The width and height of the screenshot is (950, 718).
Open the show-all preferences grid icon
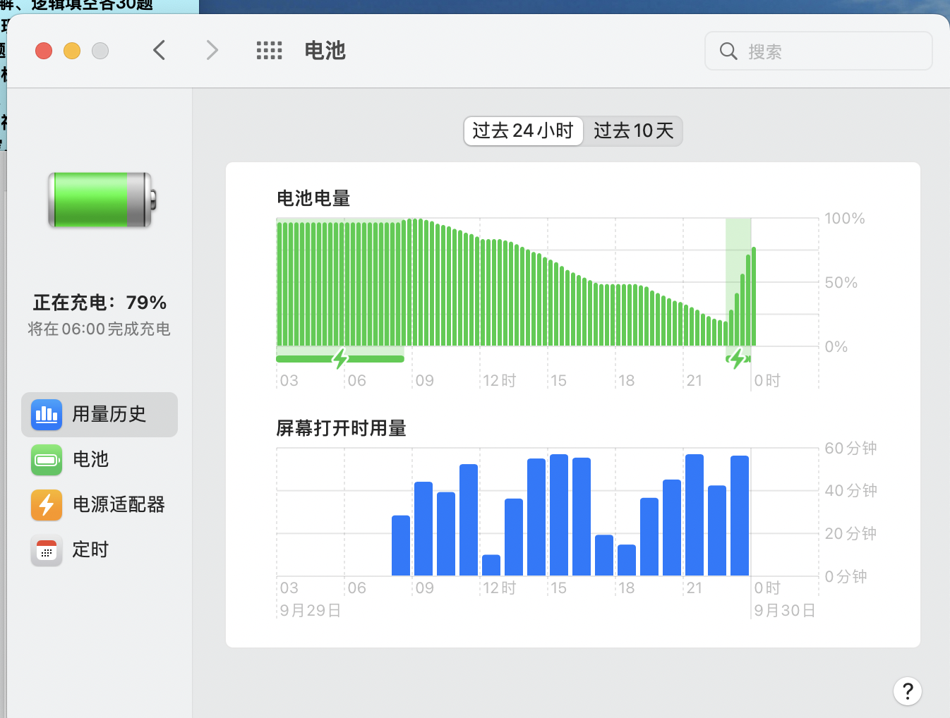269,51
